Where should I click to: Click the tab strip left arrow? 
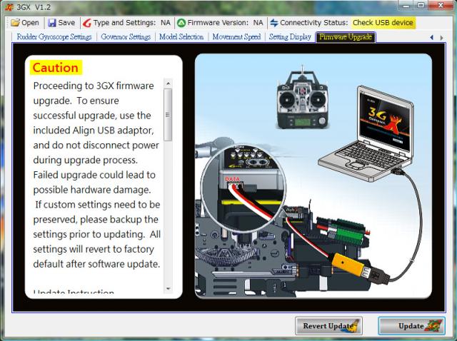tap(432, 38)
